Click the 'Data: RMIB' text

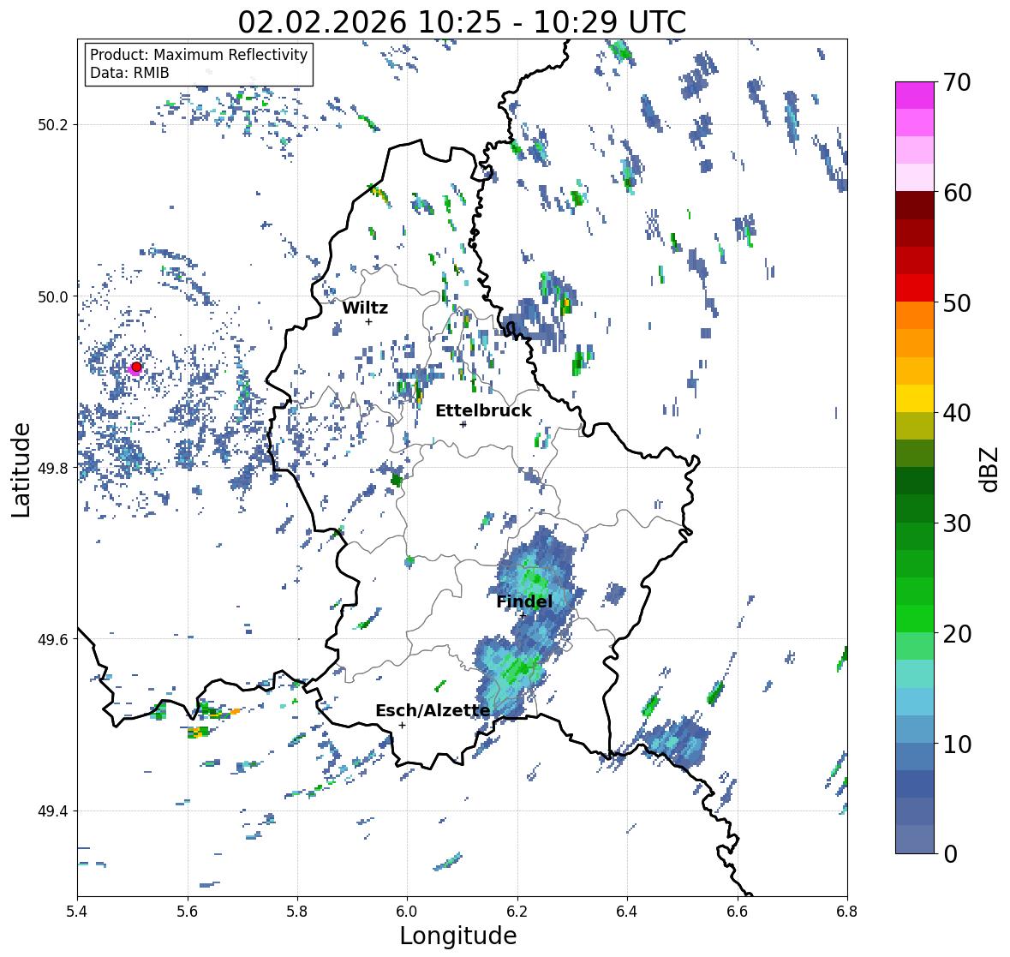(129, 73)
